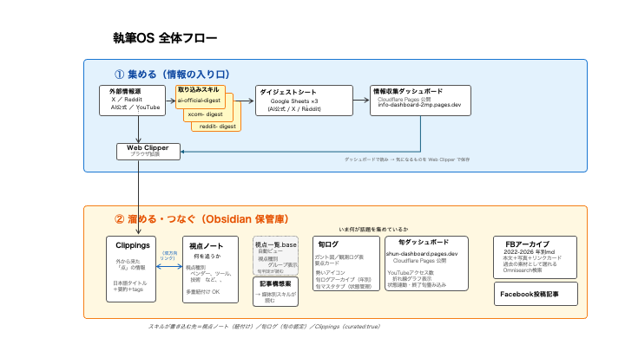Screen dimensions: 625x351
Task: Select the footnote "スキルが書き込む先＝視点ノート…"
Action: pyautogui.click(x=265, y=327)
